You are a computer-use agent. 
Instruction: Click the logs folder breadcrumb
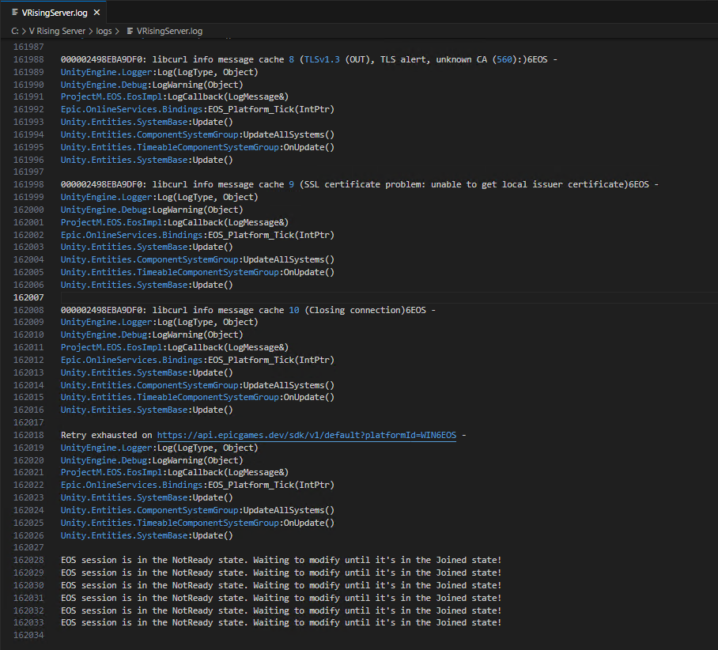104,30
